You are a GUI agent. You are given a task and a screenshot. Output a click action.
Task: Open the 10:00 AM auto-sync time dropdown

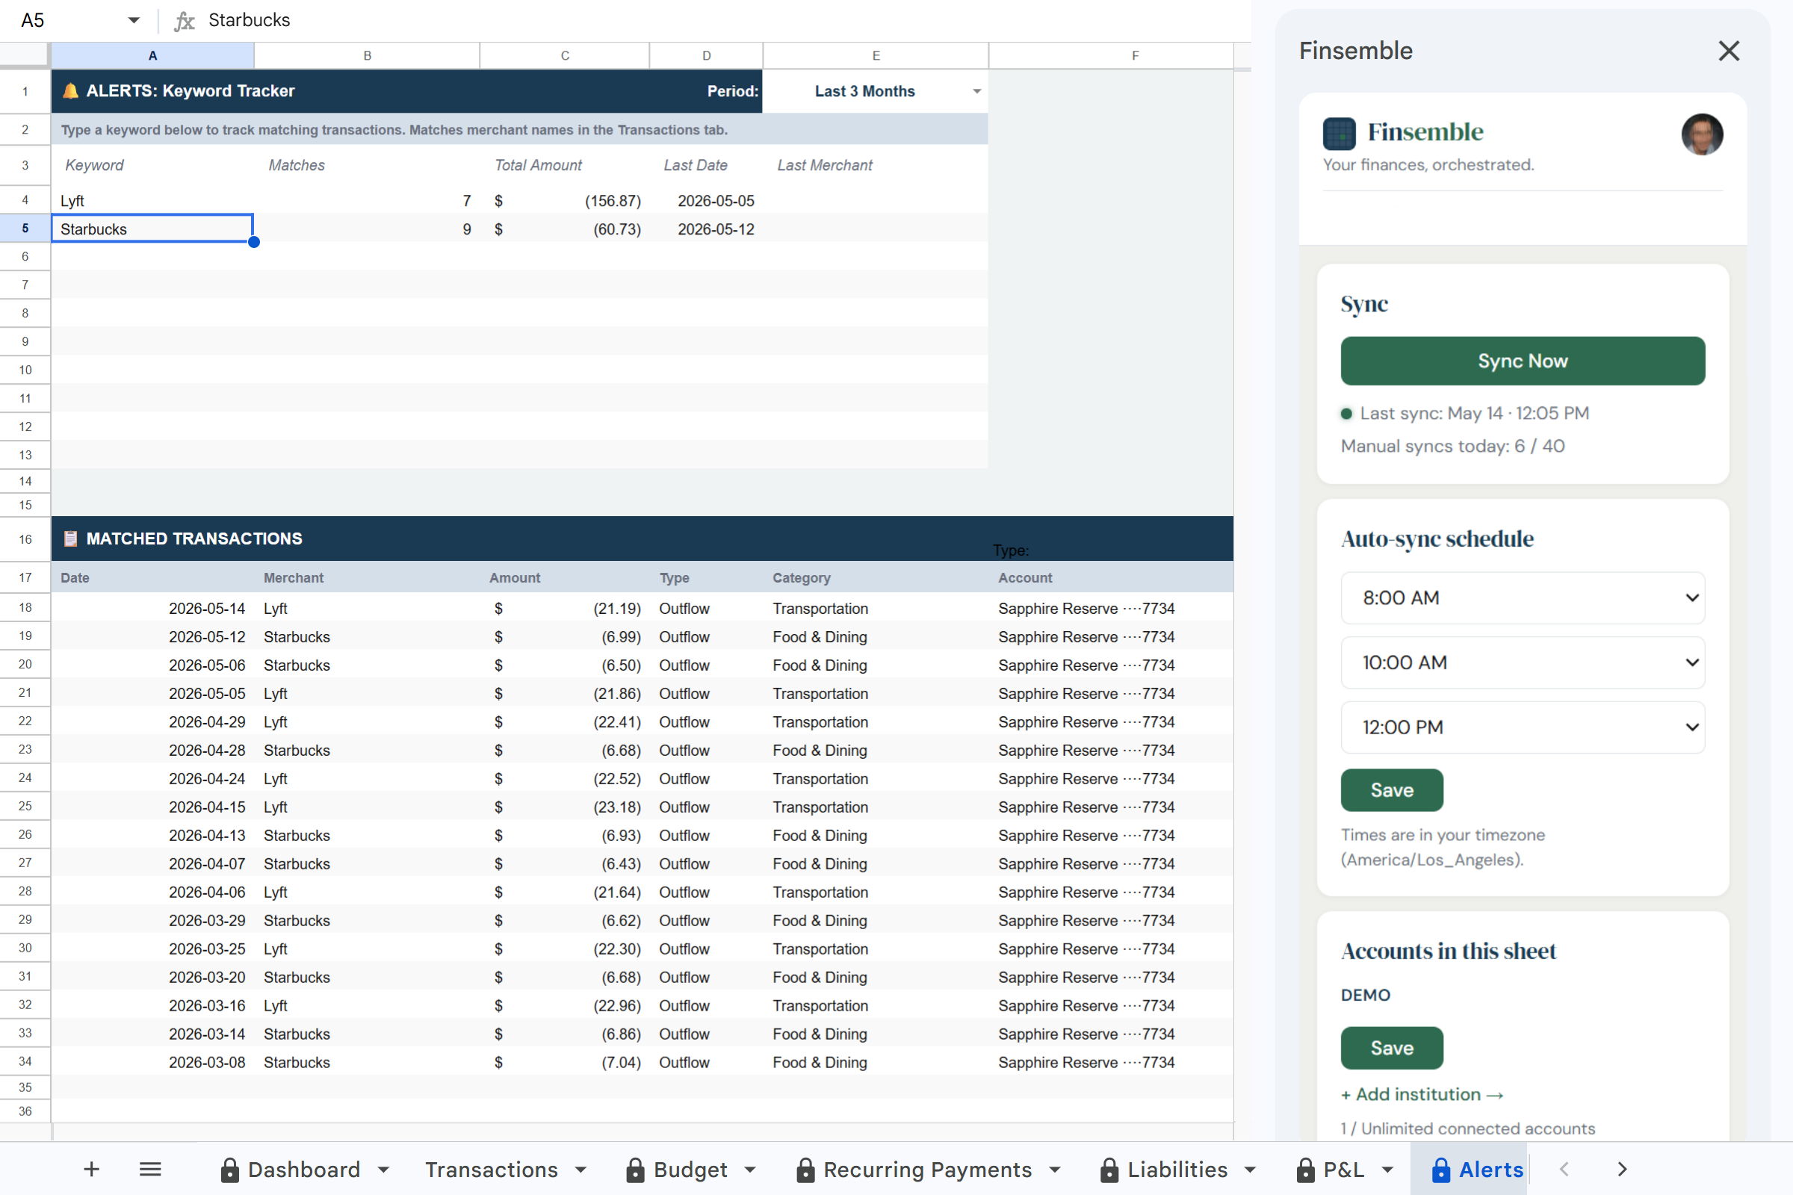pos(1523,663)
